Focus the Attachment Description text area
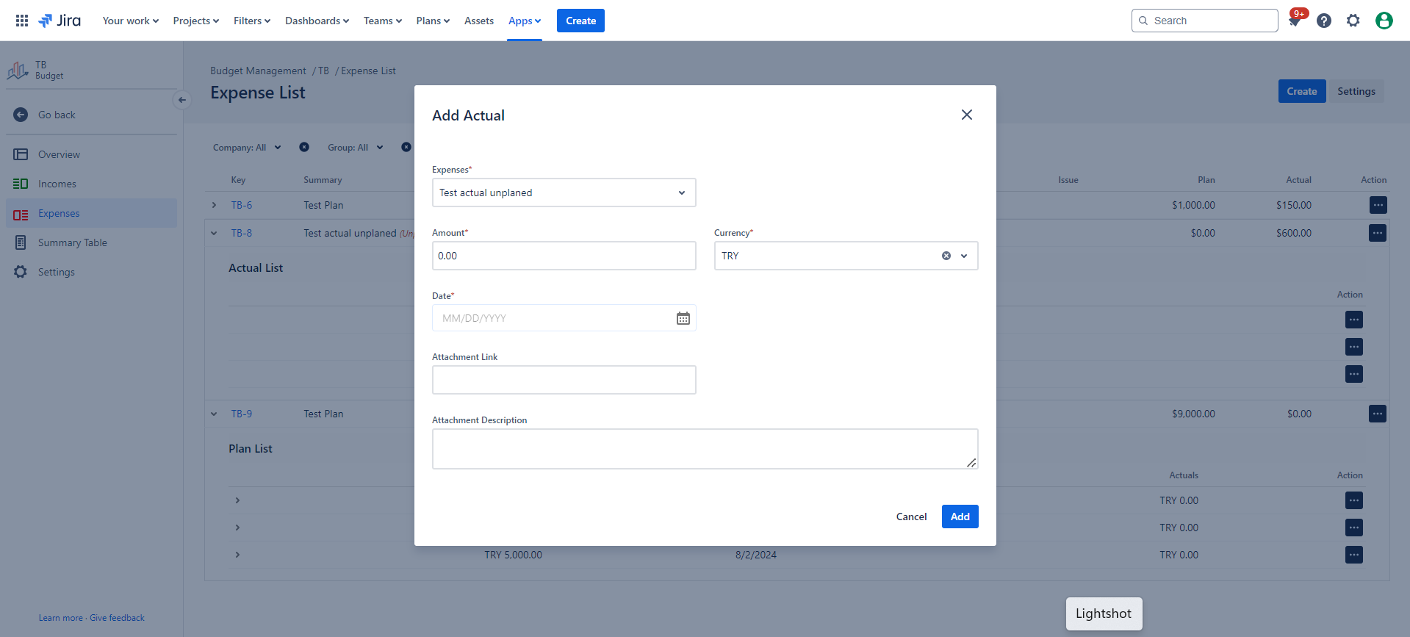 point(705,449)
